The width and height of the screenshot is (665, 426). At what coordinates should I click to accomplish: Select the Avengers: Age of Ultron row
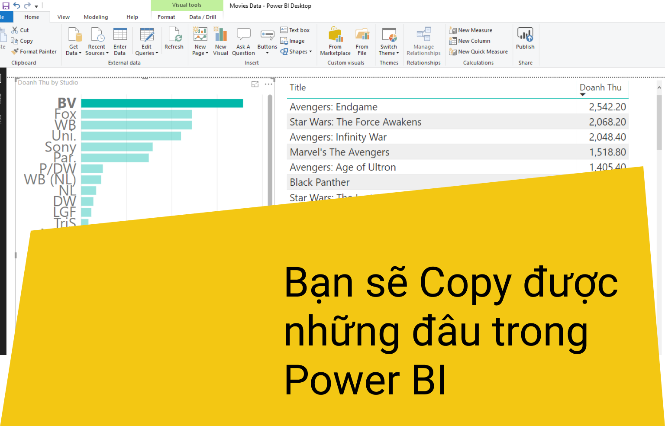pyautogui.click(x=458, y=167)
